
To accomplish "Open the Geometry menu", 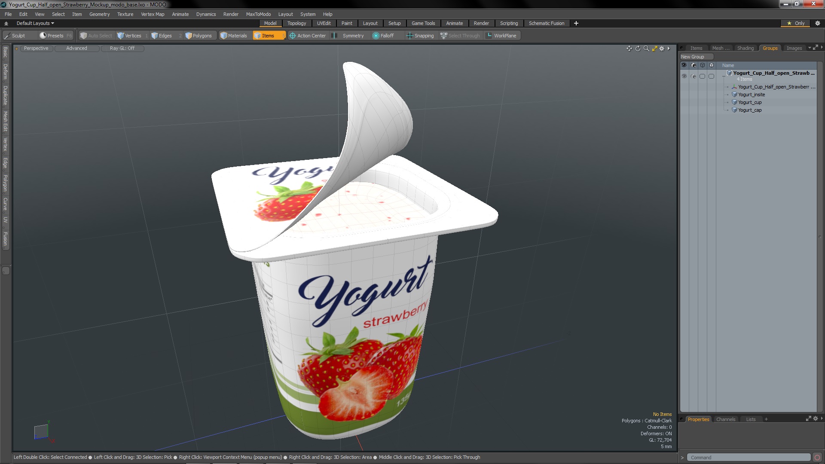I will (99, 14).
